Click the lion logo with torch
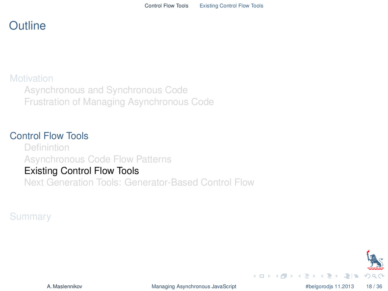 click(375, 259)
